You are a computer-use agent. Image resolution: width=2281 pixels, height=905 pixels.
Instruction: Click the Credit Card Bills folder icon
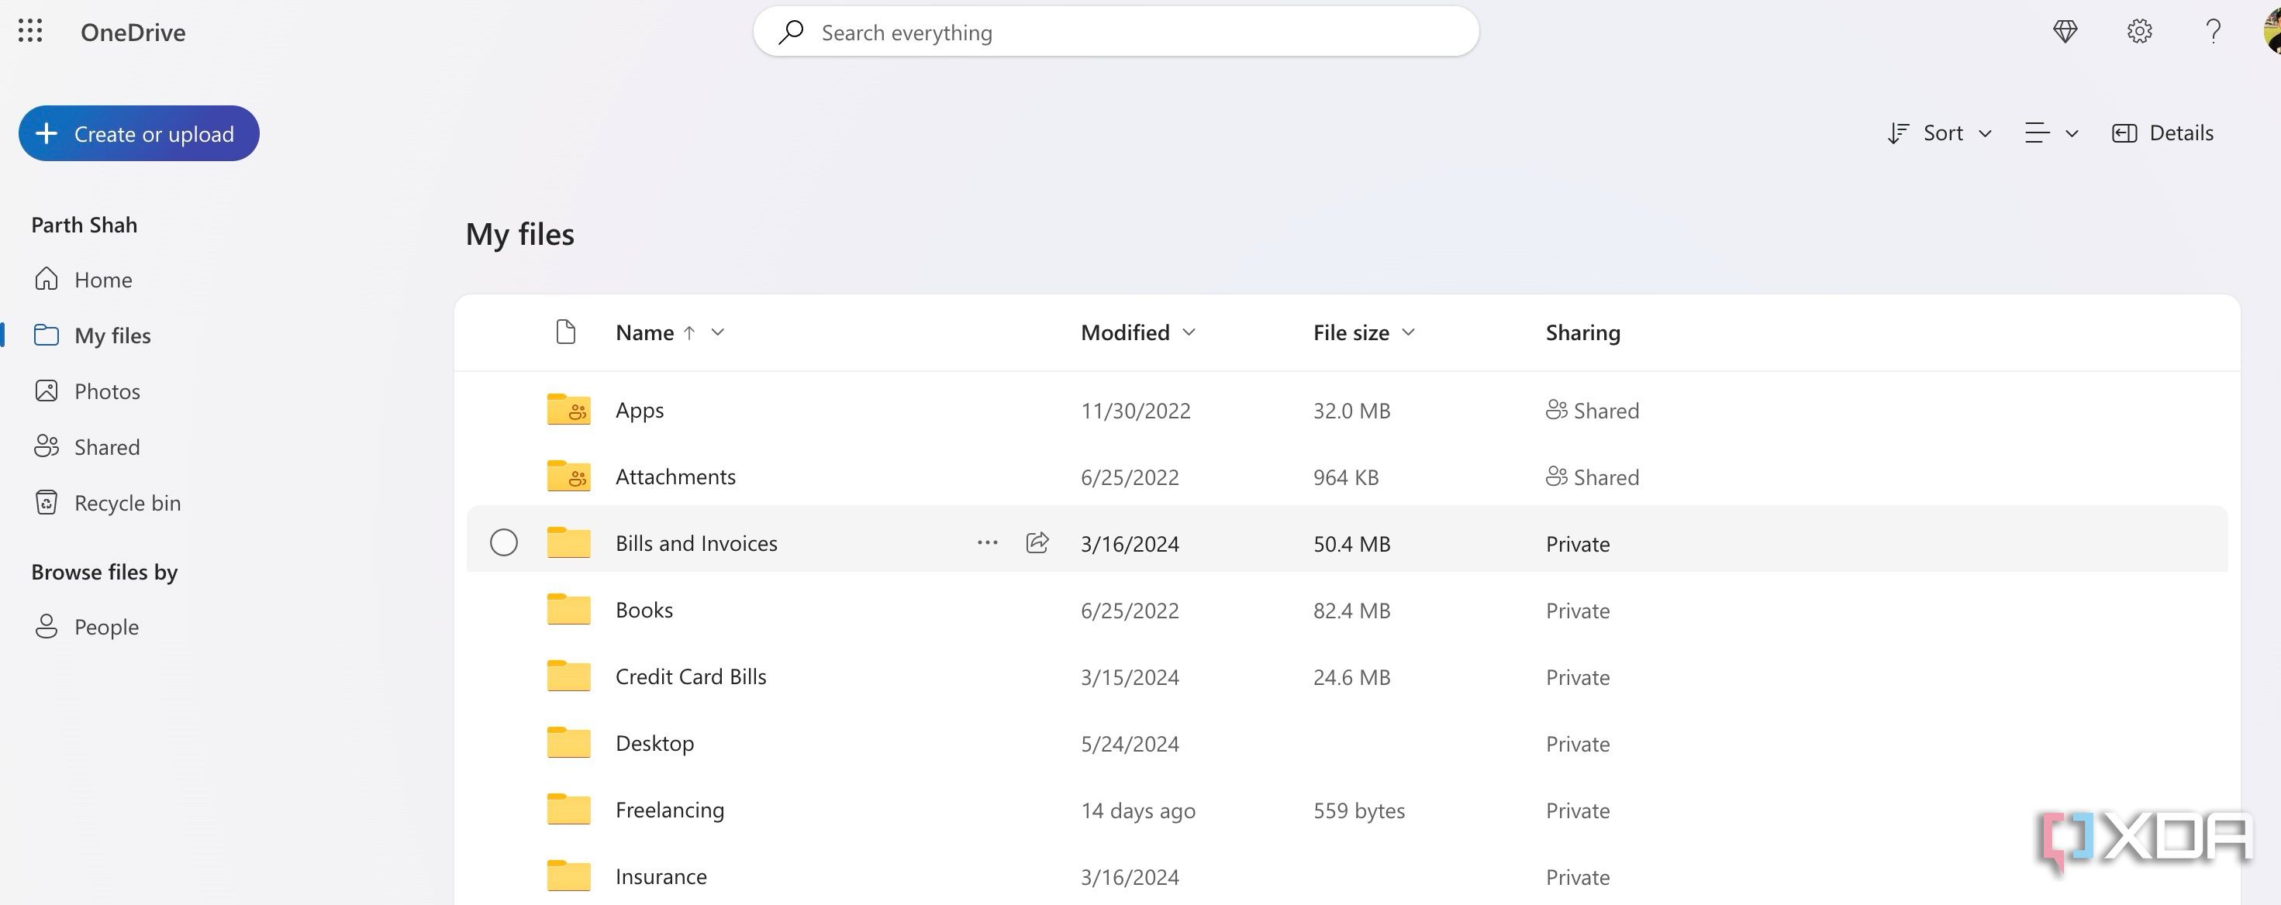[x=568, y=676]
